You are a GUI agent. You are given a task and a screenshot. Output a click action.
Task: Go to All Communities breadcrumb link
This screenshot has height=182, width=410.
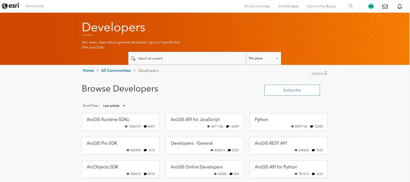coord(116,70)
